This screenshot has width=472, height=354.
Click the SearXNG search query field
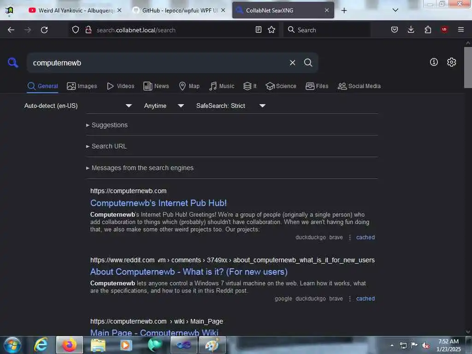[159, 63]
